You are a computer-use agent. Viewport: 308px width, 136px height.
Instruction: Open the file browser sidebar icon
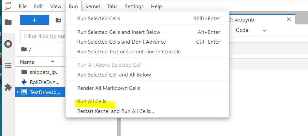point(8,22)
